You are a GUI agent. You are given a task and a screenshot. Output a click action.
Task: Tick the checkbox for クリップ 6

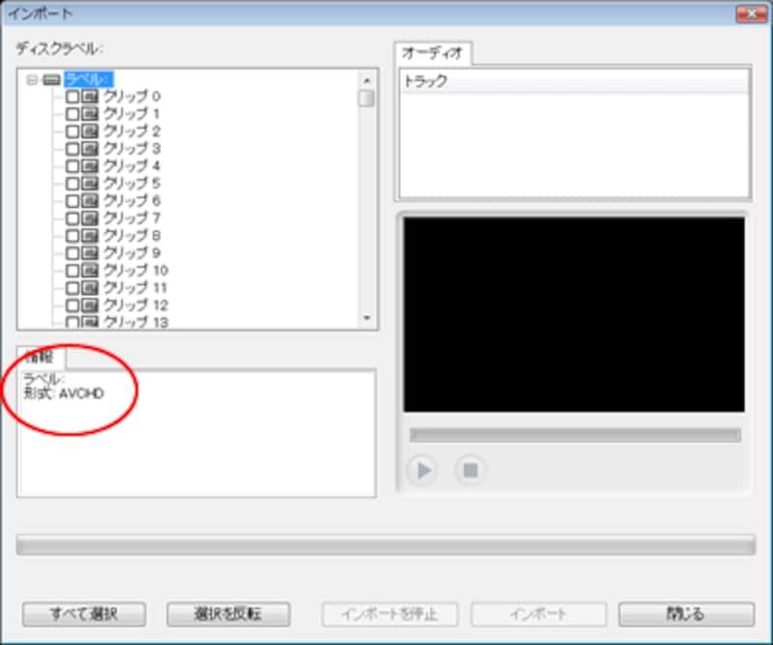tap(72, 201)
